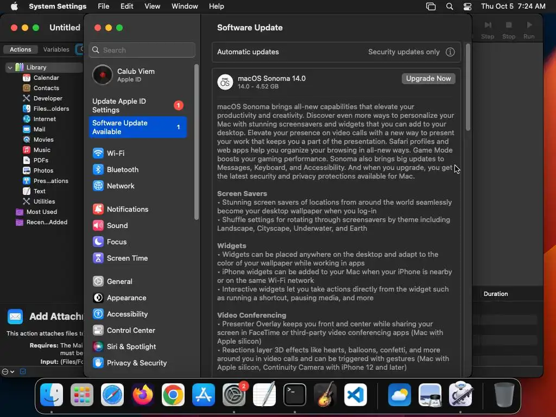Click the Software Update pane scrollbar
The height and width of the screenshot is (417, 556).
tap(468, 87)
